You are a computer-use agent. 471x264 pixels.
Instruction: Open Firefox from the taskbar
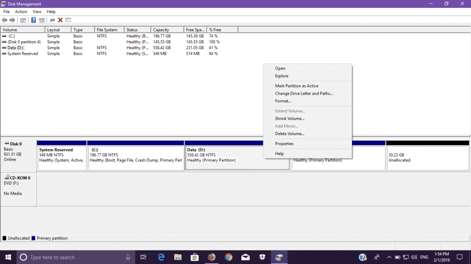[x=212, y=257]
